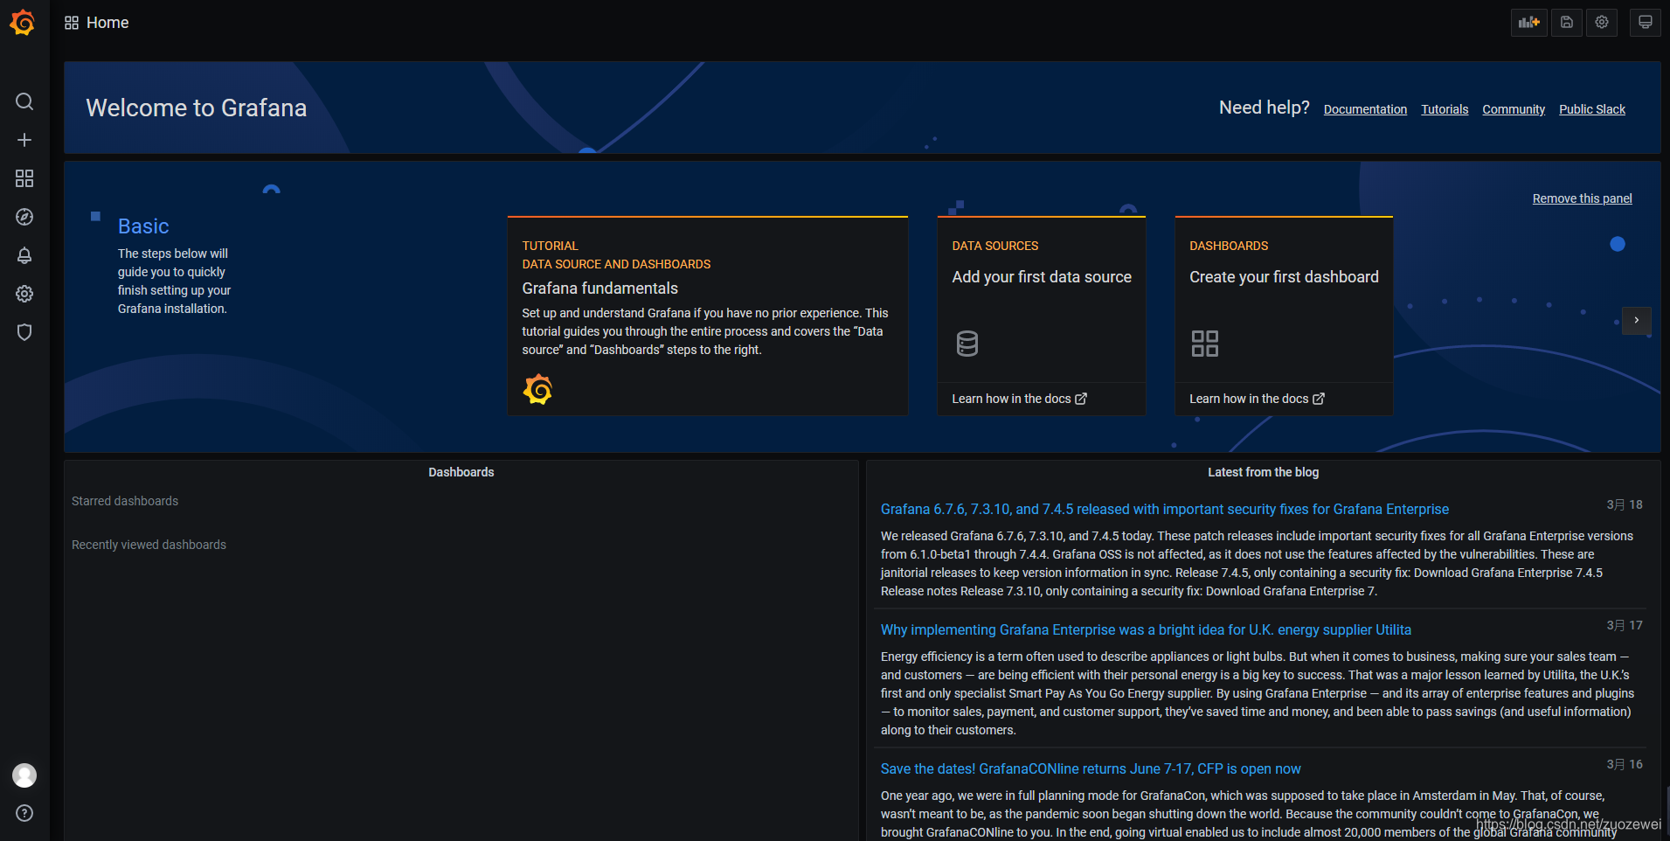Add a new panel using the top toolbar icon
1670x841 pixels.
(x=1528, y=22)
